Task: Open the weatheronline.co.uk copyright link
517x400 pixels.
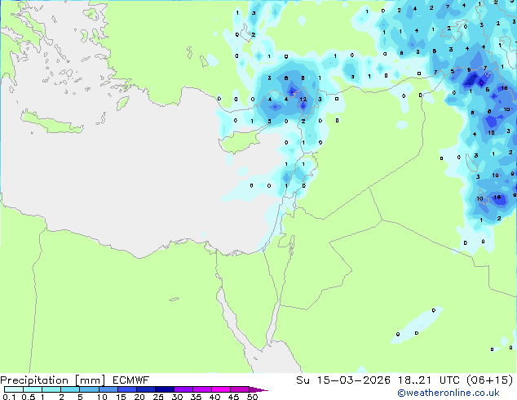Action: (x=449, y=393)
